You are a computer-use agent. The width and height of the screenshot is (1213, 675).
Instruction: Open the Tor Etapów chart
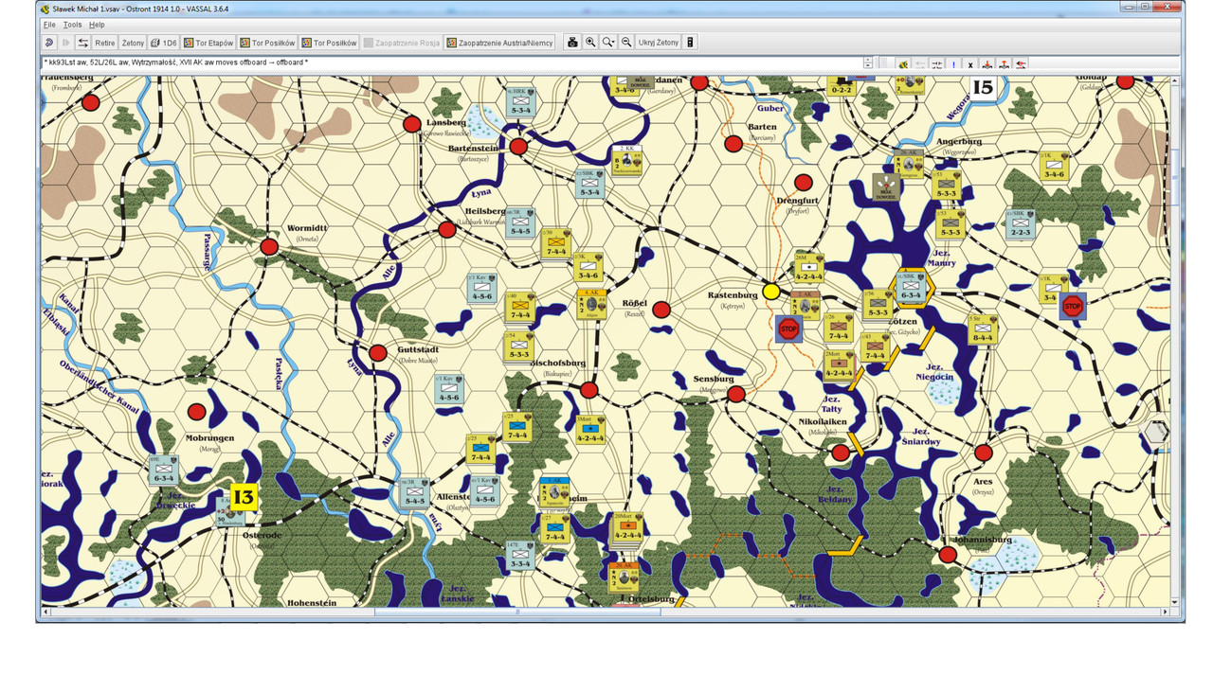(x=208, y=43)
